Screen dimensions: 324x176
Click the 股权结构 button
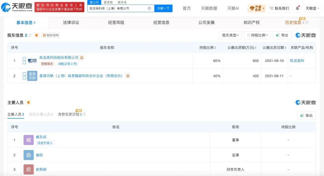pos(51,35)
